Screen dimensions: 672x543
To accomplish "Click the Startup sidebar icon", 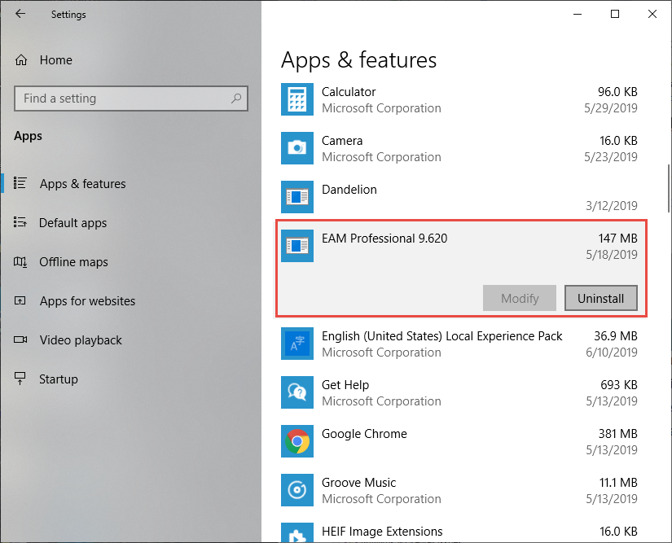I will pyautogui.click(x=20, y=379).
